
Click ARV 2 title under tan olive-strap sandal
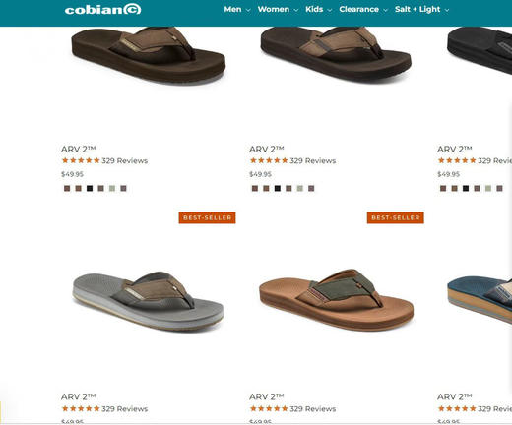click(267, 396)
